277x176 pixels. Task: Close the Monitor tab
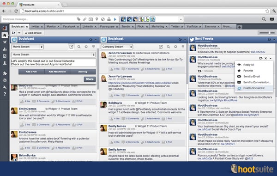click(58, 27)
